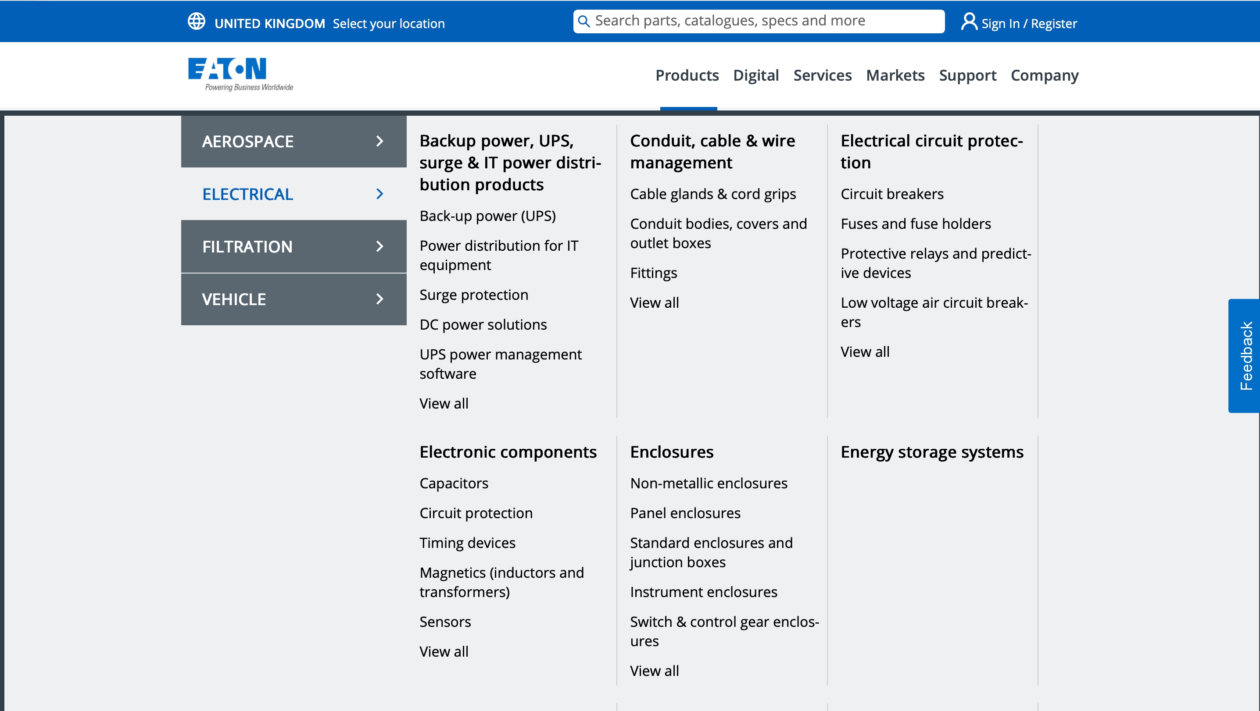Open the Feedback side tab
1260x711 pixels.
1246,356
